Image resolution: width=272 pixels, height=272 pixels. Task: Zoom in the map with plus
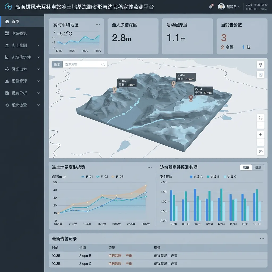(x=261, y=135)
